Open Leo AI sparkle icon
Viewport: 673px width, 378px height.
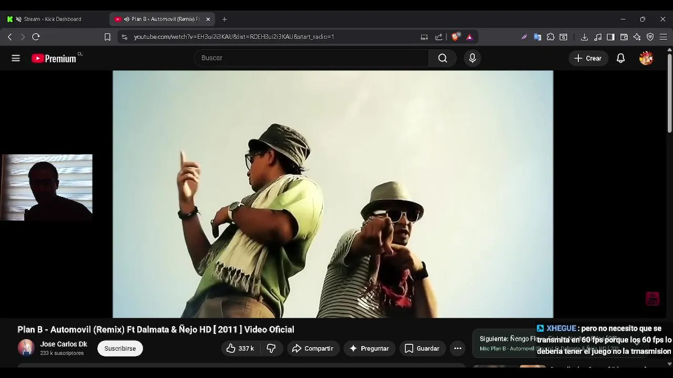[637, 37]
